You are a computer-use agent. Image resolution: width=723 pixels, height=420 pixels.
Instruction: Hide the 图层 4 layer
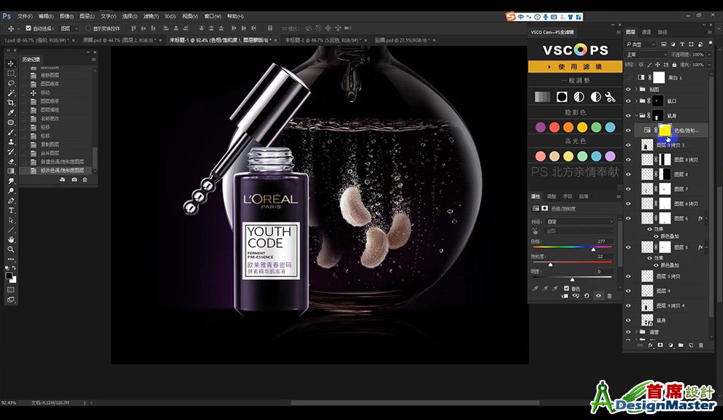pyautogui.click(x=628, y=291)
